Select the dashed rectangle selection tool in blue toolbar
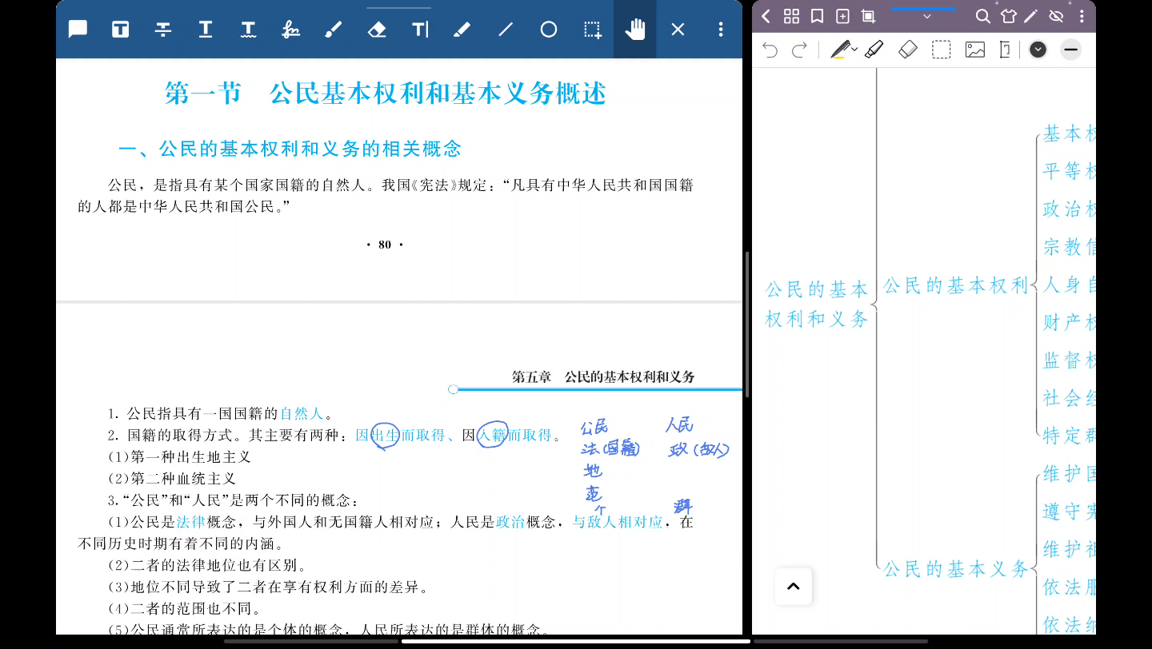 point(592,30)
